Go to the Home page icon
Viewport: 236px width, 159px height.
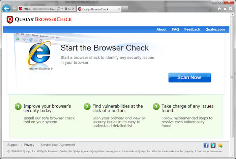(x=219, y=9)
